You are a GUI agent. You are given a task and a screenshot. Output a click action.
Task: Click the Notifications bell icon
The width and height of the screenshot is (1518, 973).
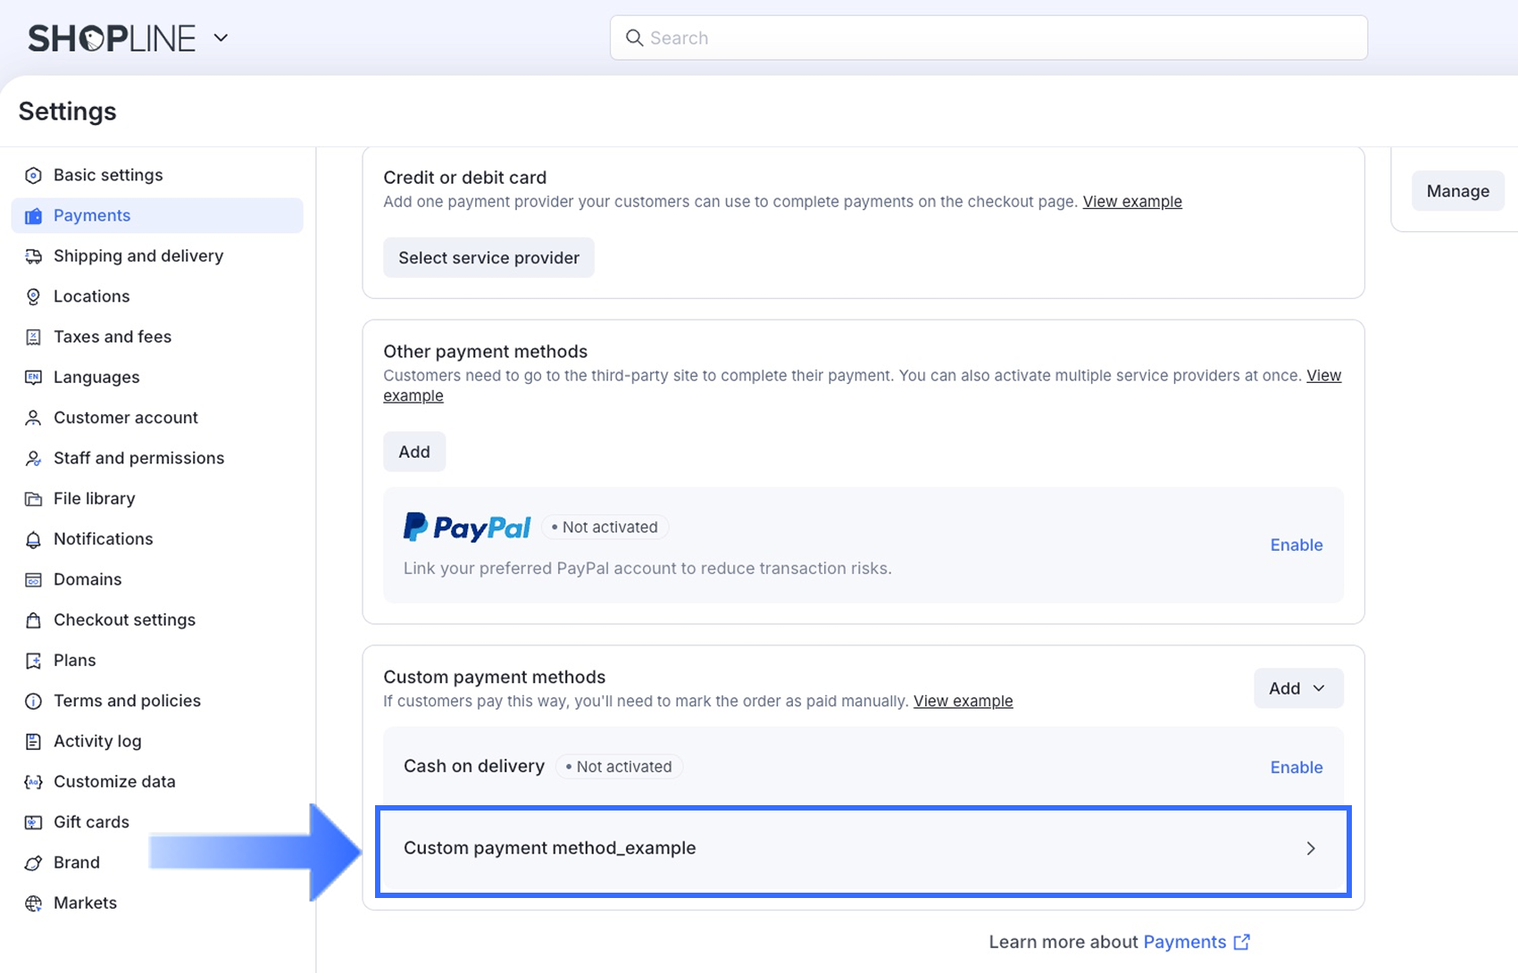click(33, 539)
